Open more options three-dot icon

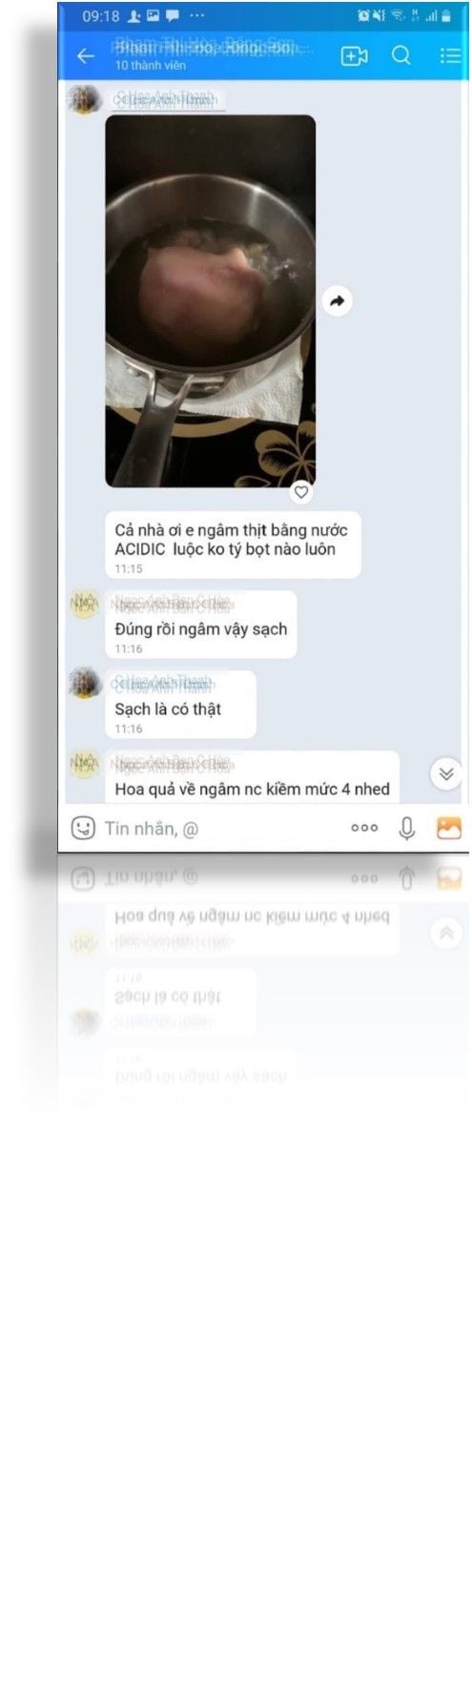click(x=364, y=828)
